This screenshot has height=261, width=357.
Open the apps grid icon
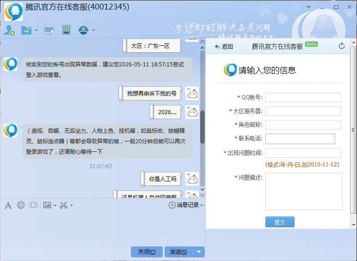click(66, 30)
